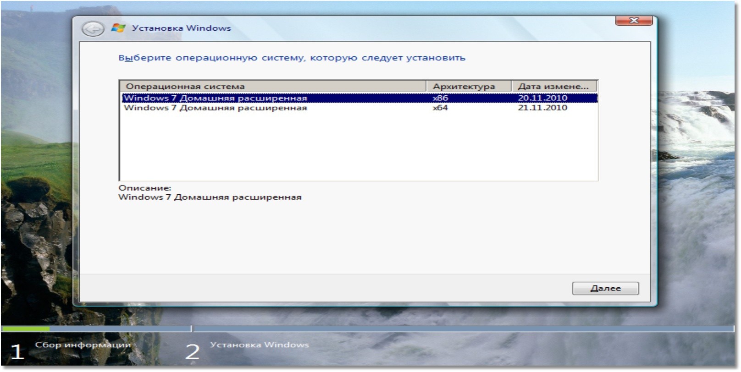Click the description text under Описание
The height and width of the screenshot is (372, 741).
[x=210, y=197]
